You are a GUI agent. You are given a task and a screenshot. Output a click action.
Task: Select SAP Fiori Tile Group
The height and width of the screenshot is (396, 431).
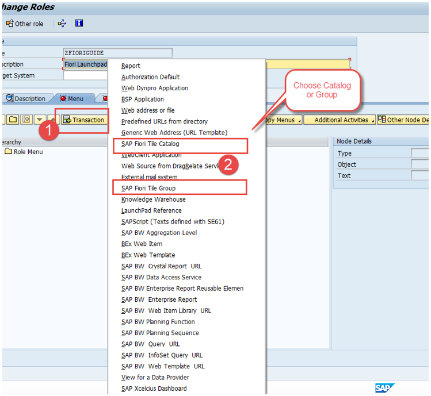coord(148,188)
